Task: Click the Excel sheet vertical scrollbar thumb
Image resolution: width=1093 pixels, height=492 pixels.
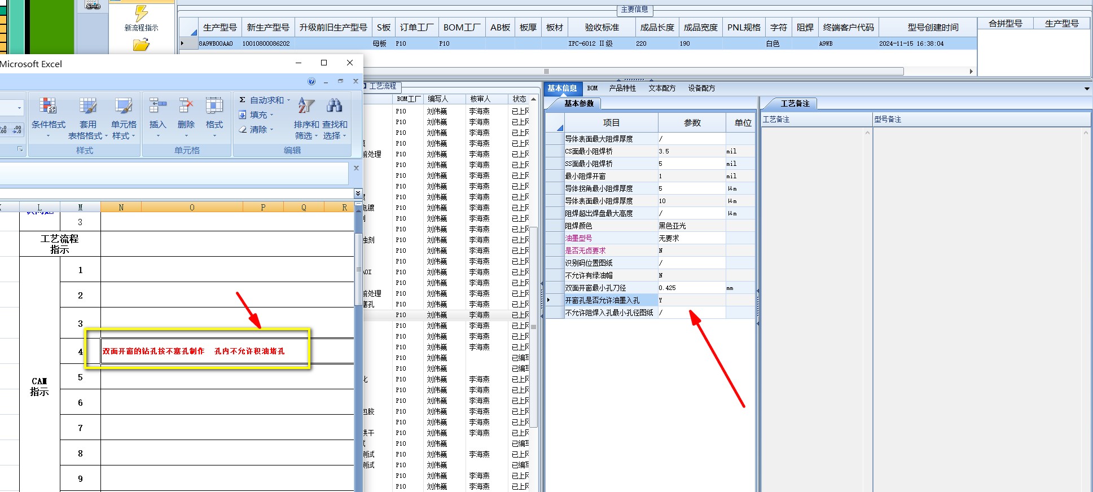Action: click(358, 270)
